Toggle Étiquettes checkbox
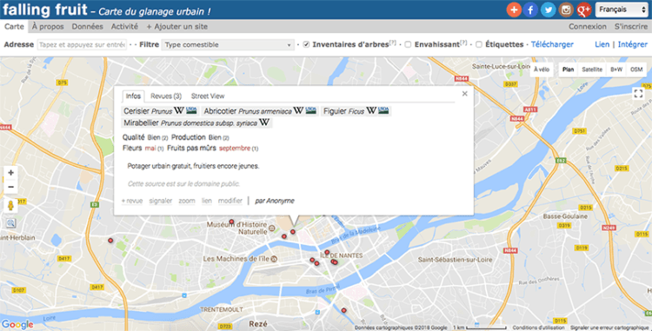652x331 pixels. tap(479, 44)
